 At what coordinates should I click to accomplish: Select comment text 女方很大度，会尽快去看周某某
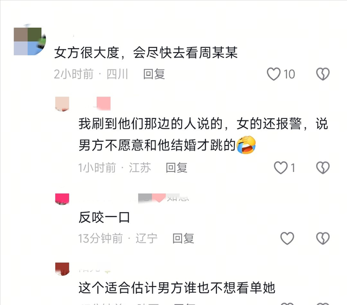click(x=146, y=53)
